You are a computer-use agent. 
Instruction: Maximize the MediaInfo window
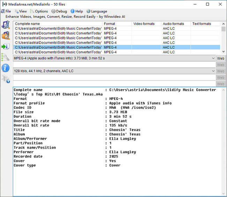click(207, 4)
